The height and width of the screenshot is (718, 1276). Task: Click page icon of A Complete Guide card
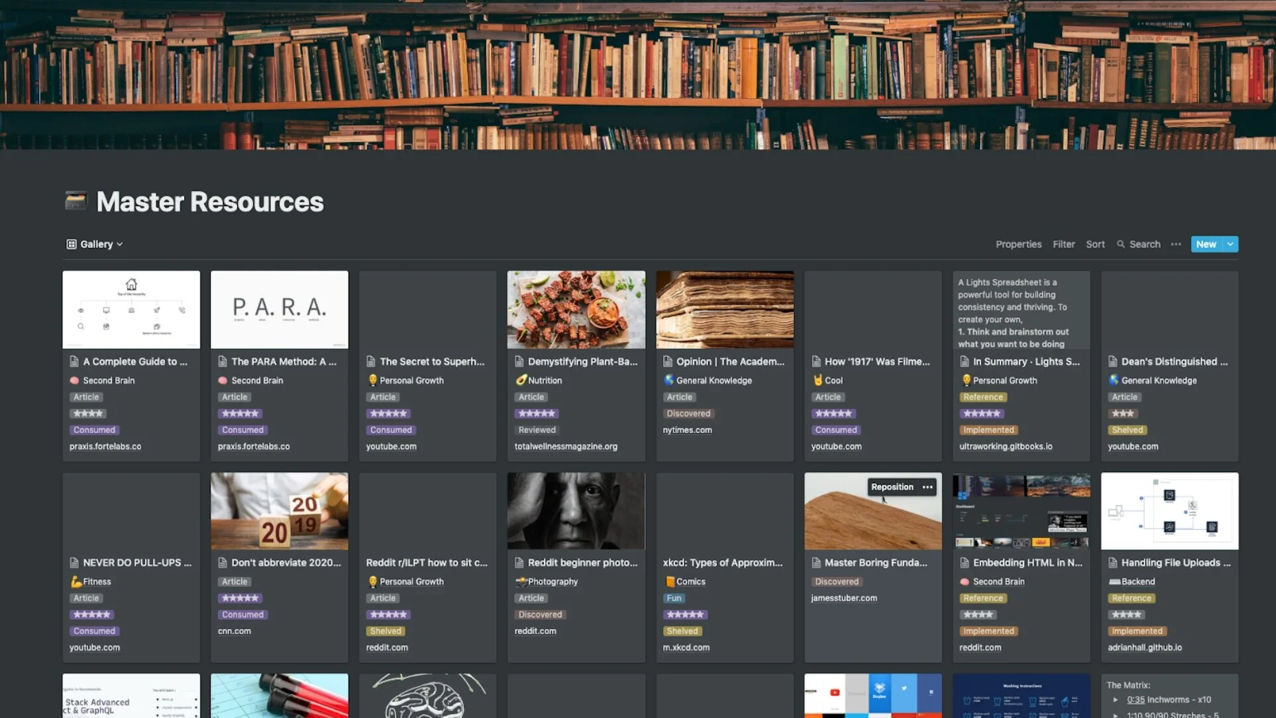(74, 361)
